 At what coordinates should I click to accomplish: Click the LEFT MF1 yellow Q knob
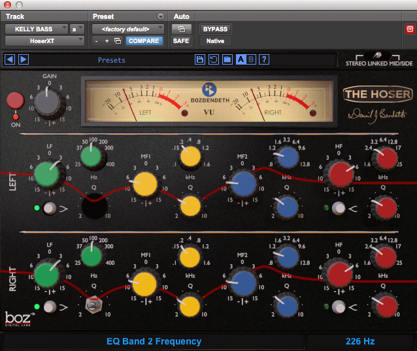click(190, 206)
